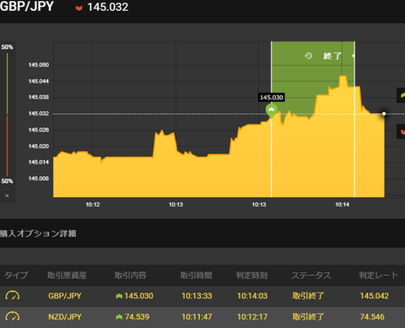Click the ステータス column header
Screen dimensions: 405x328
[x=311, y=275]
